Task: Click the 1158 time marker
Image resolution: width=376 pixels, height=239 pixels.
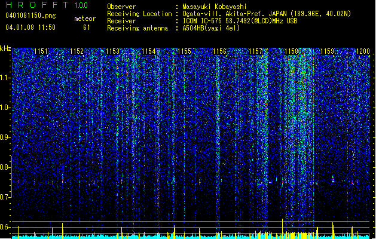Action: pos(291,51)
